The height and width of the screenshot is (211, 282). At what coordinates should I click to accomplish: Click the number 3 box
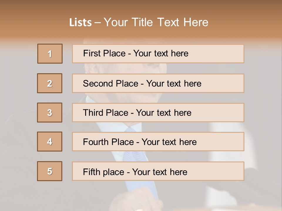click(50, 113)
